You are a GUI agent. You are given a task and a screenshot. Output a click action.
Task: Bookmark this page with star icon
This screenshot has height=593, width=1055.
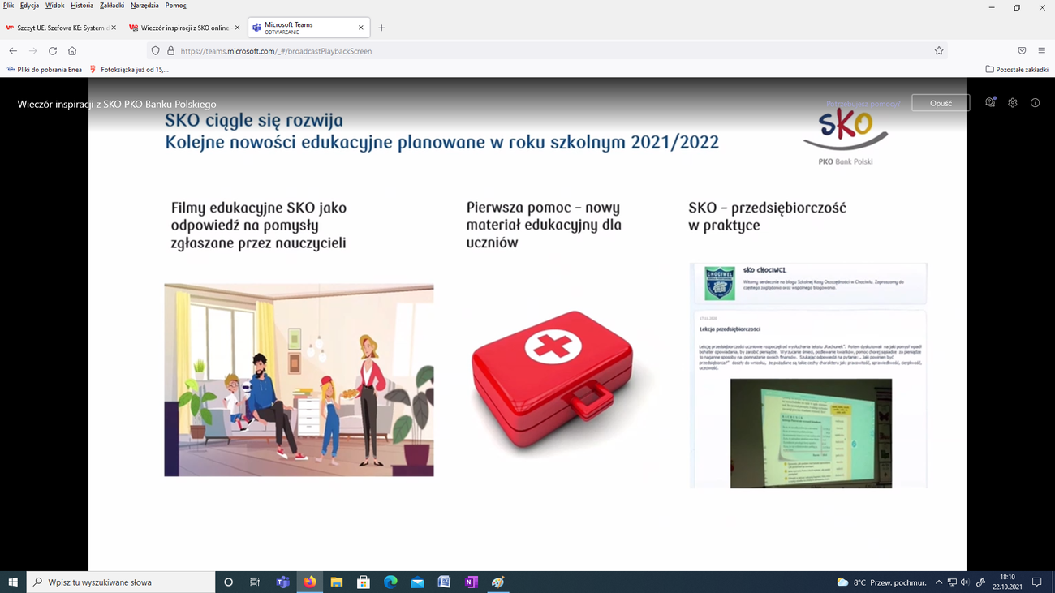click(939, 50)
